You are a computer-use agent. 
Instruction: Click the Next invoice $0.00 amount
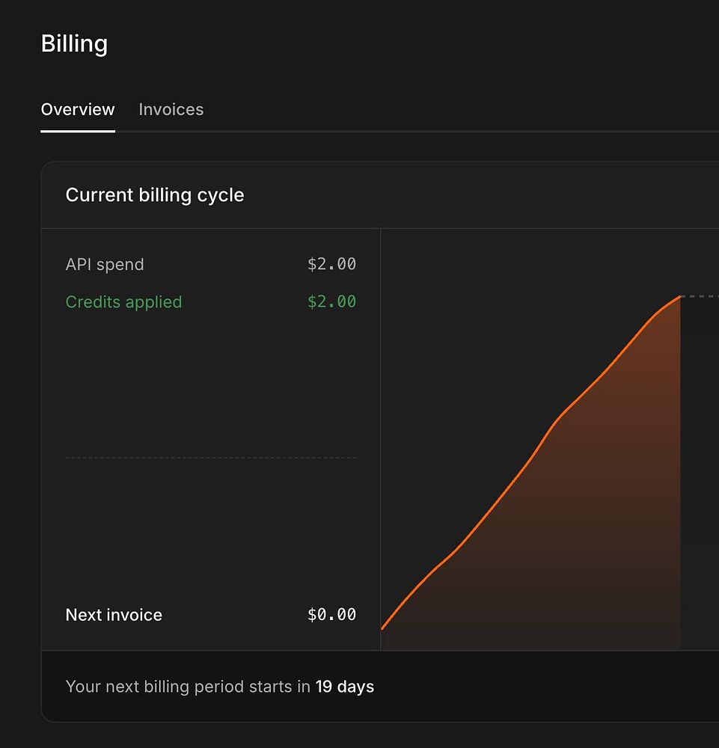point(331,614)
